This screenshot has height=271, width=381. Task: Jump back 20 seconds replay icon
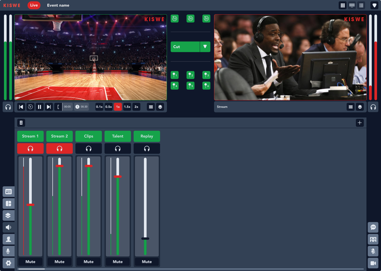pyautogui.click(x=190, y=19)
